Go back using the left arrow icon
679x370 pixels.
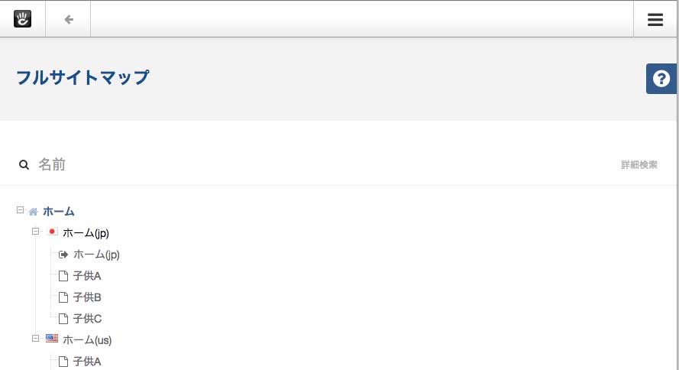coord(69,20)
